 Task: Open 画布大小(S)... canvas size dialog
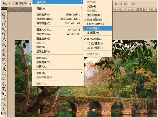click(x=58, y=34)
